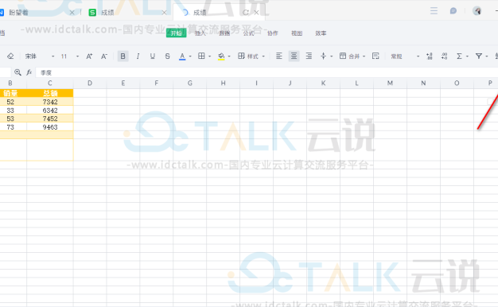Click the filter funnel icon
This screenshot has width=498, height=307.
[x=479, y=56]
